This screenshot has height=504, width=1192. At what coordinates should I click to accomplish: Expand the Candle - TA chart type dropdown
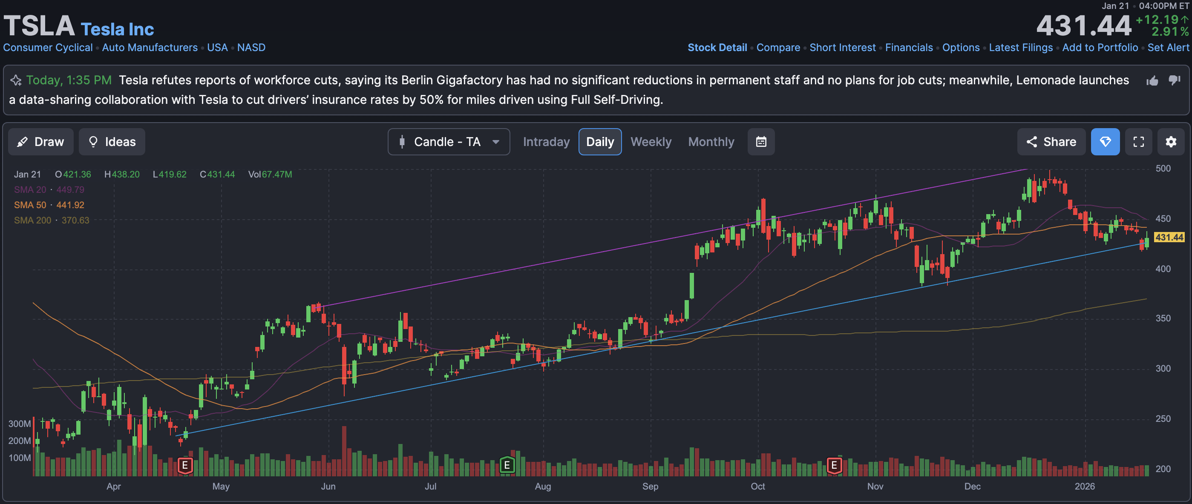click(449, 142)
